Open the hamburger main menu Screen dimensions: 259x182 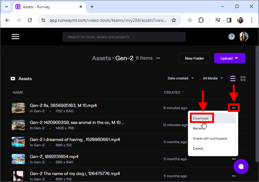pyautogui.click(x=16, y=37)
